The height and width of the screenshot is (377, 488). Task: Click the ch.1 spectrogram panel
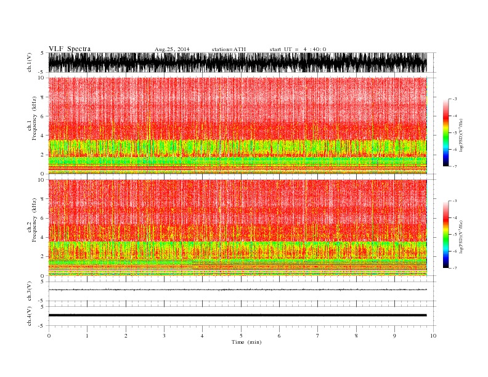click(x=238, y=126)
